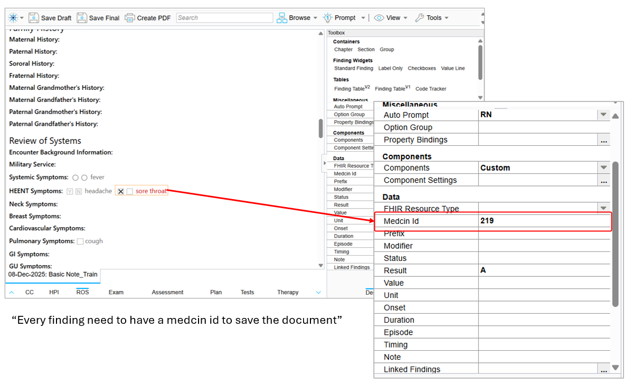Click the View eye icon
Viewport: 632px width, 384px height.
coord(379,18)
